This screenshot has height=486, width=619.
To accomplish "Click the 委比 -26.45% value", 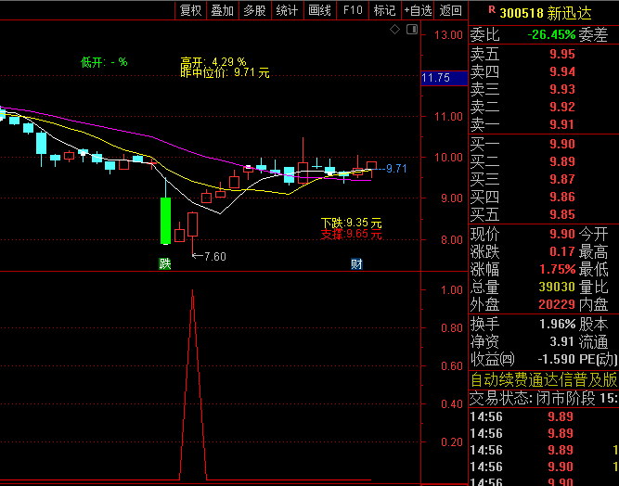I will pos(551,34).
